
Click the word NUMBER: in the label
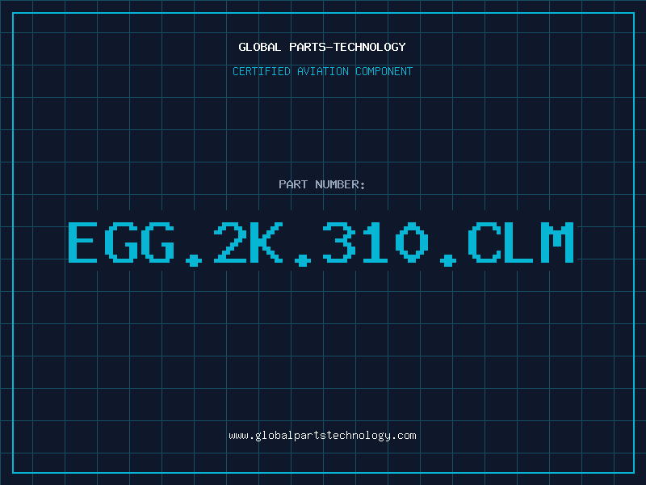pos(340,184)
